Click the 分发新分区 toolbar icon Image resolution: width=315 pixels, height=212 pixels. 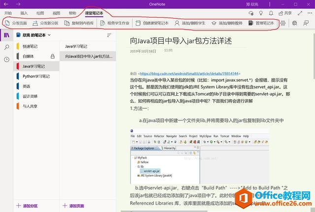[x=35, y=23]
